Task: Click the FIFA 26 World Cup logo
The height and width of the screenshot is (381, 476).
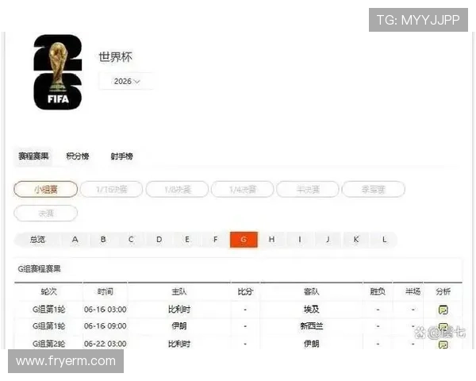Action: point(58,72)
